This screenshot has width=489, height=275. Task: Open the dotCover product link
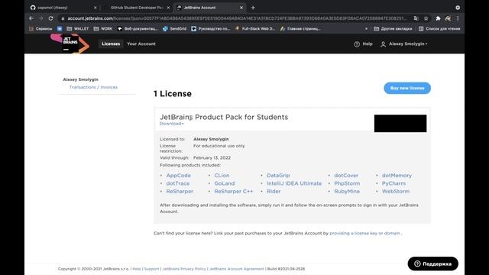(x=346, y=176)
